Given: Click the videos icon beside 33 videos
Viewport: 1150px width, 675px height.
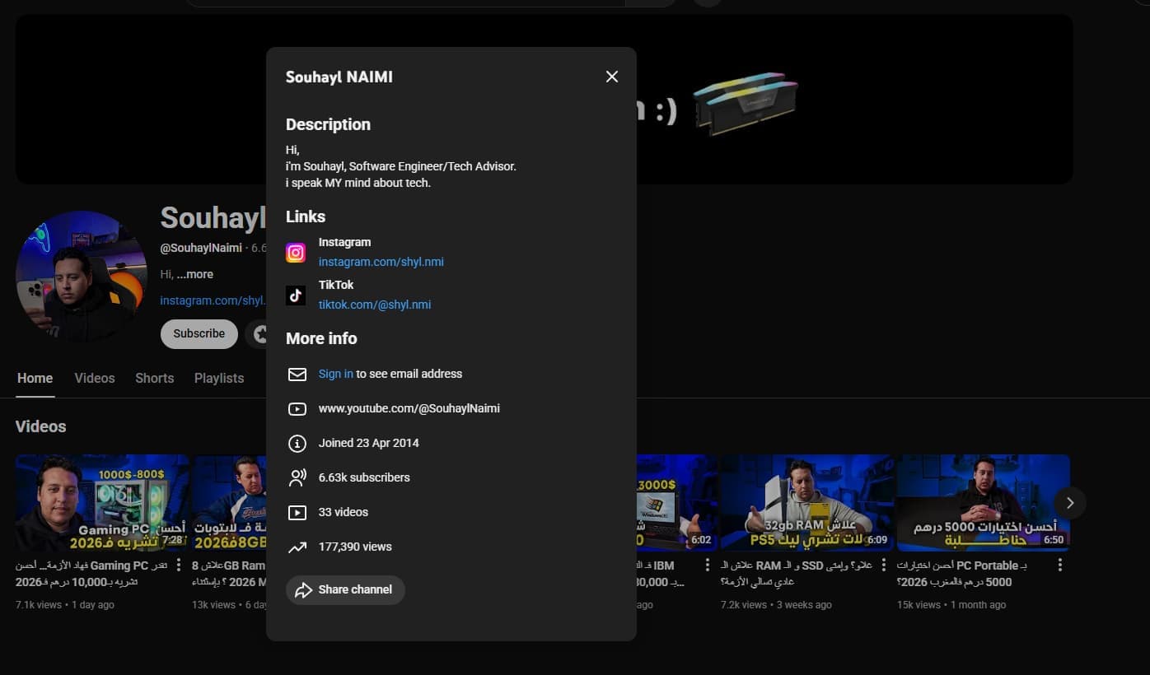Looking at the screenshot, I should [297, 511].
